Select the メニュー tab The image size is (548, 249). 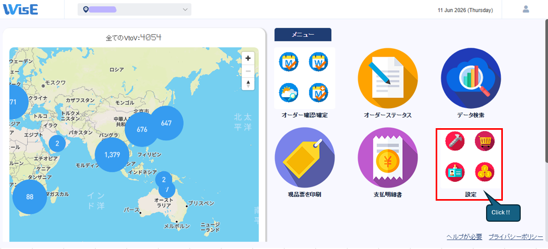coord(303,35)
